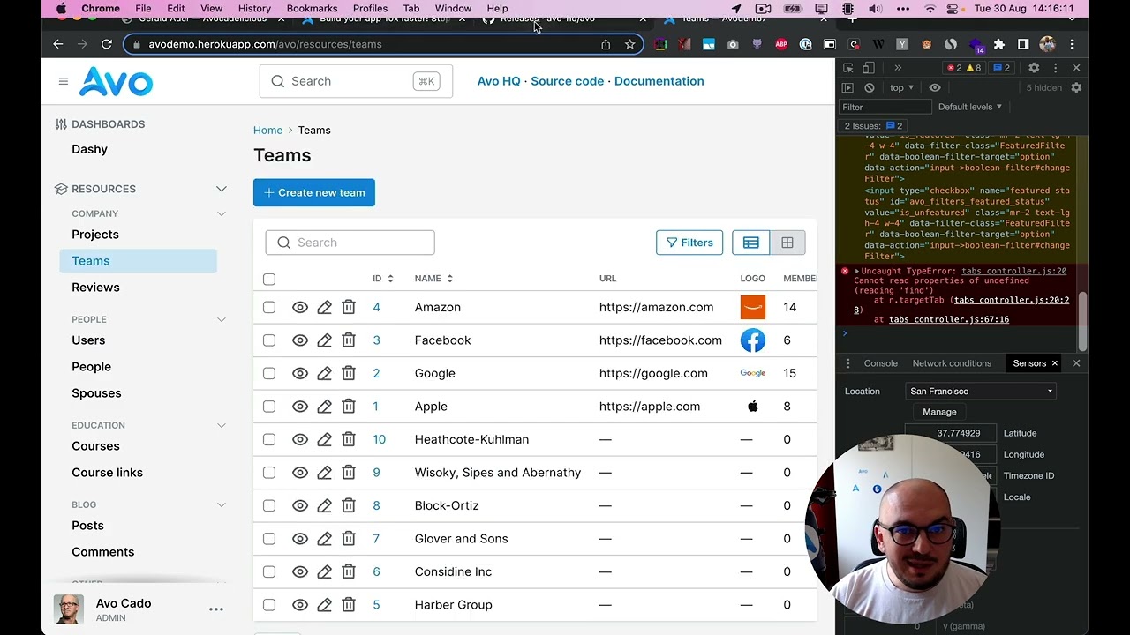Viewport: 1130px width, 635px height.
Task: Check the Heathcote-Kuhlman row checkbox
Action: (x=269, y=439)
